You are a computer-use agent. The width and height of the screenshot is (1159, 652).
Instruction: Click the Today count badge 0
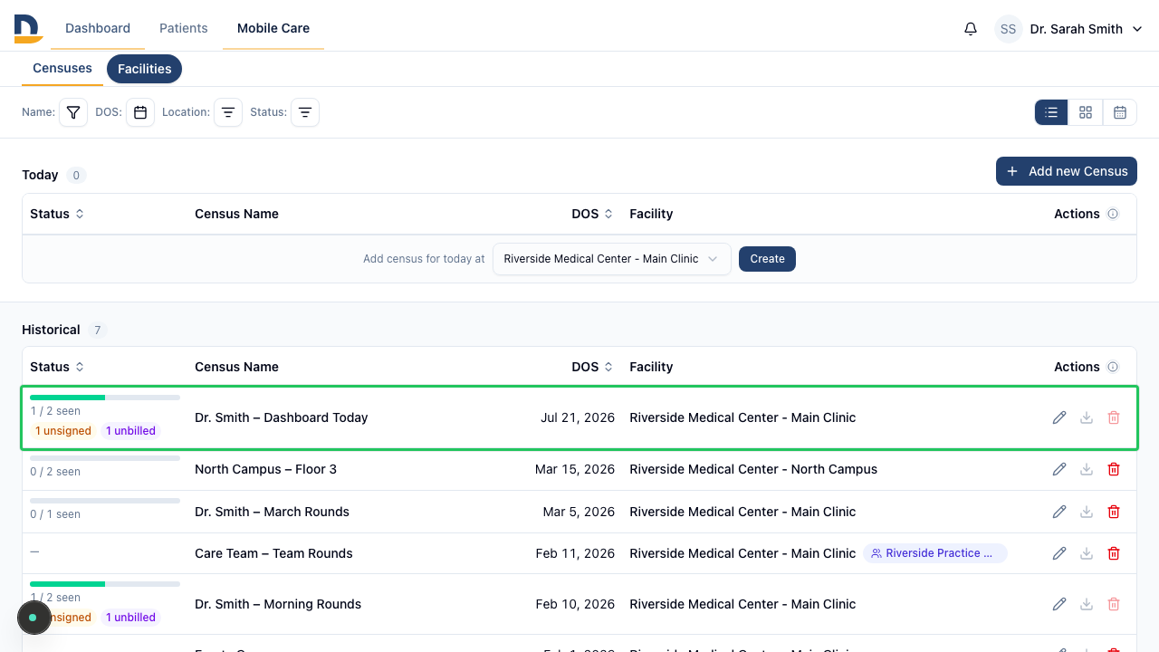click(76, 176)
